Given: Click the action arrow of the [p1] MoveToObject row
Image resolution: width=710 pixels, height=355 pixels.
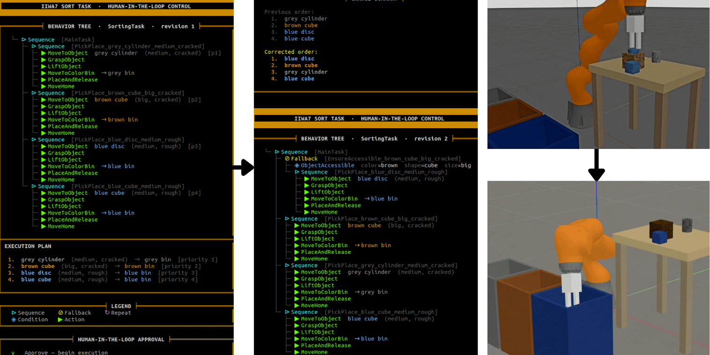Looking at the screenshot, I should [44, 53].
